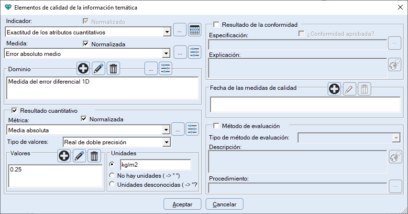Add a new Dominio entry
408x214 pixels.
tap(83, 69)
